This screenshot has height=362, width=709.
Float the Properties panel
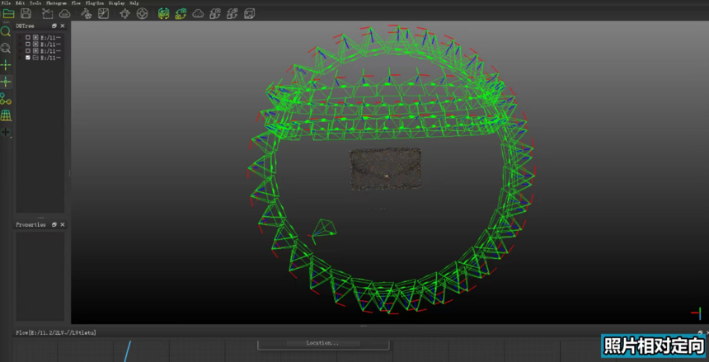pyautogui.click(x=54, y=224)
